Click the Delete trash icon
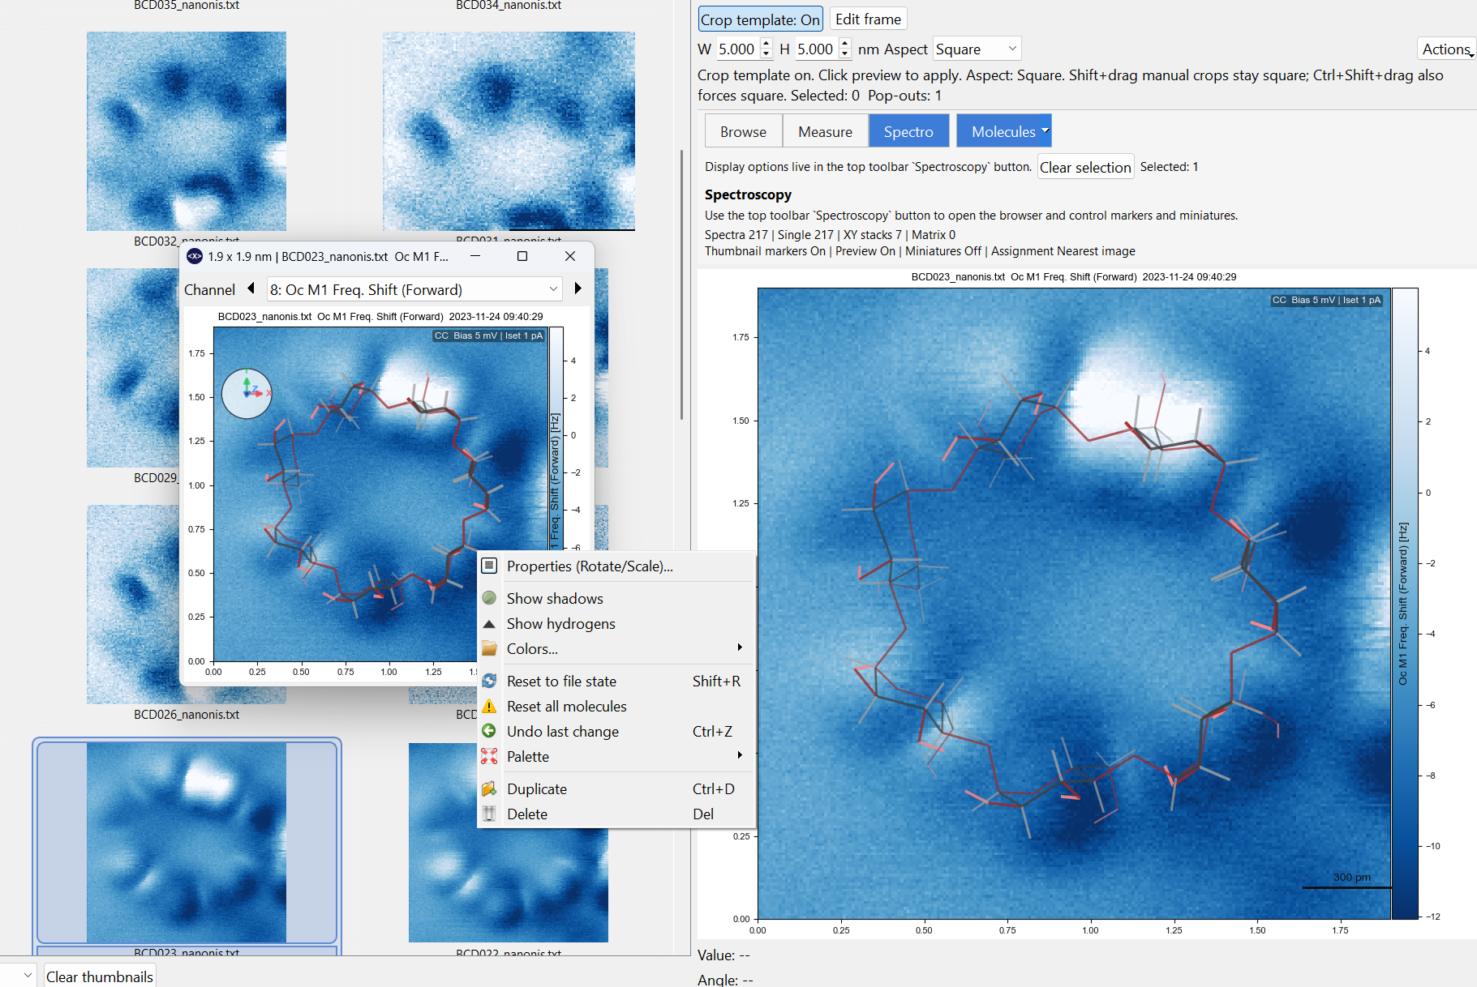 489,814
